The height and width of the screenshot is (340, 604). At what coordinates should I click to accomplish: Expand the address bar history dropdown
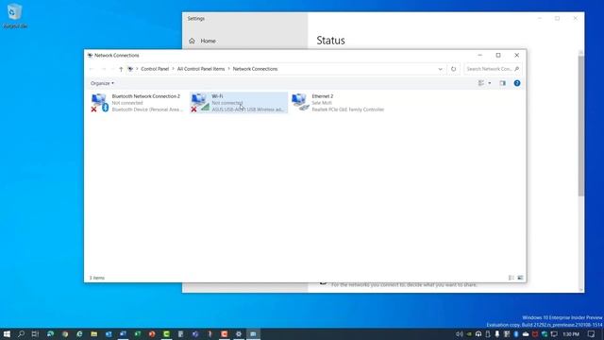(441, 69)
